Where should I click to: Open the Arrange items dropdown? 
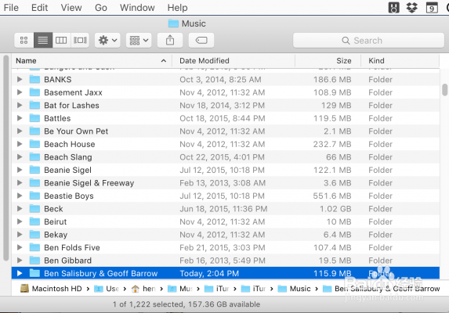(x=139, y=41)
